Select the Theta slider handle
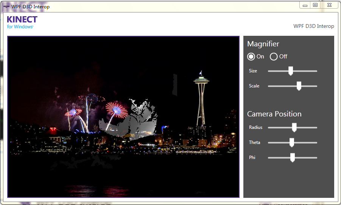This screenshot has height=205, width=341. [292, 142]
